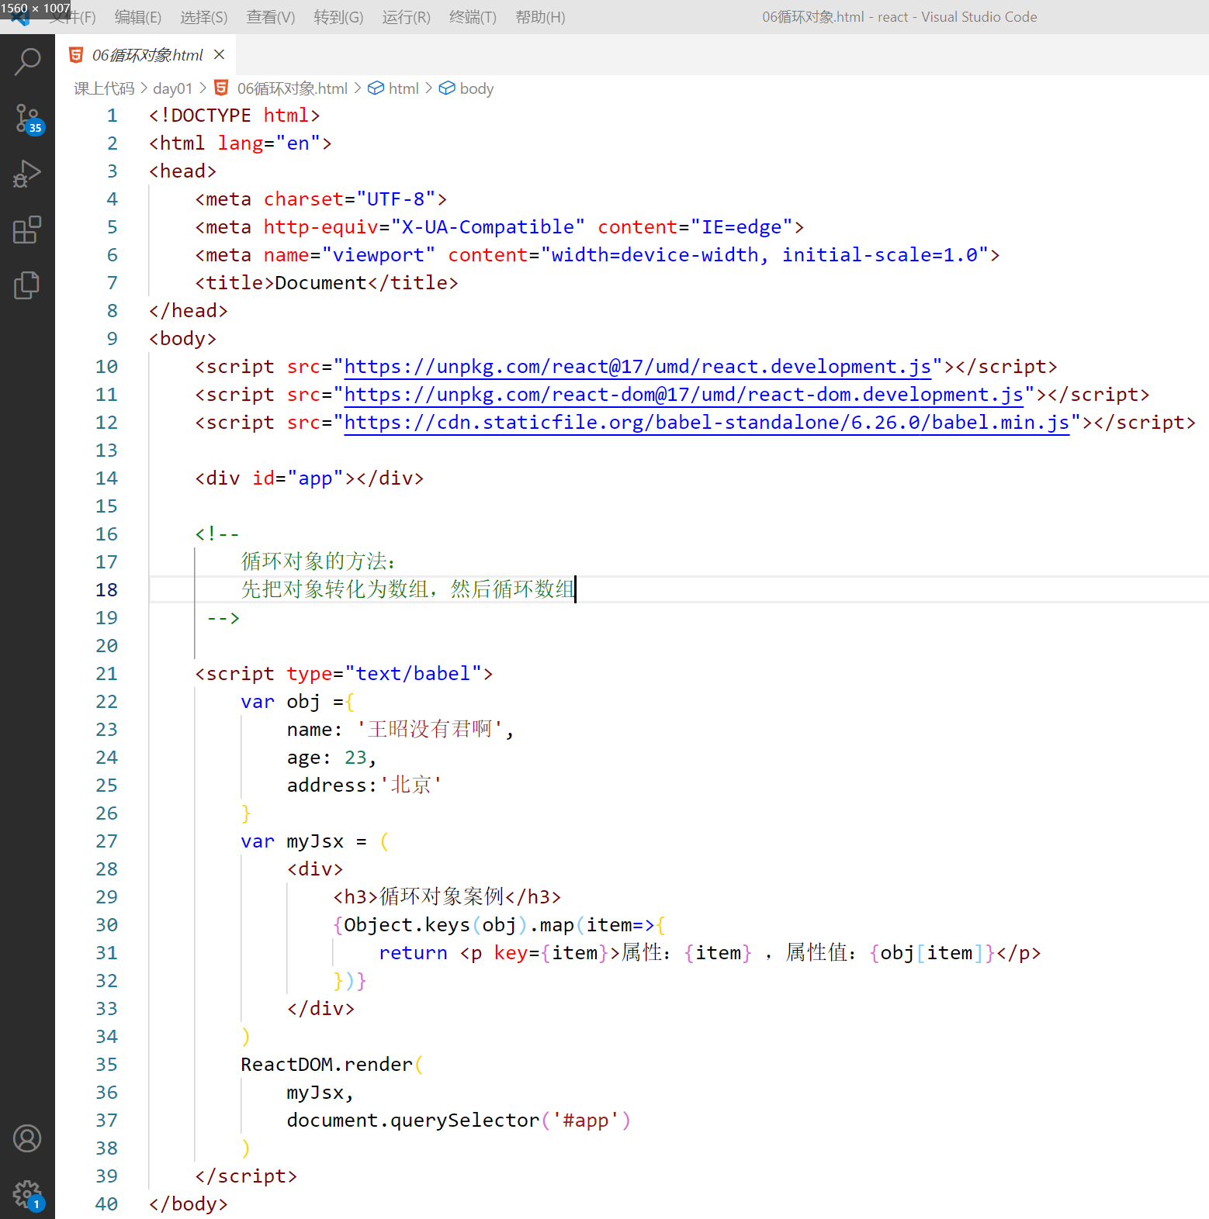Click HTML5 icon in the breadcrumb path

click(221, 88)
